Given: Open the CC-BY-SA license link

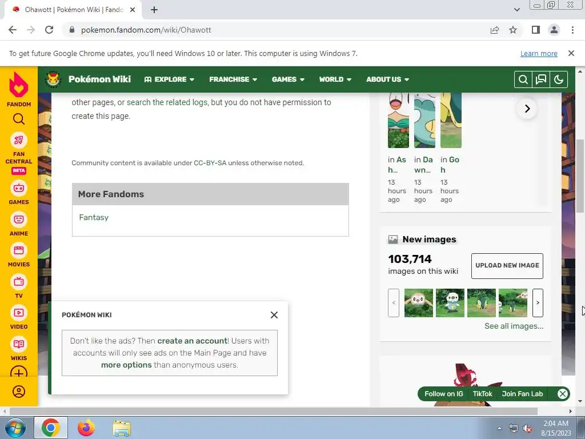Looking at the screenshot, I should click(210, 163).
